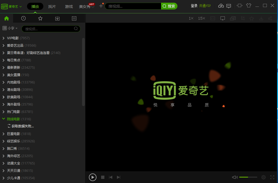Open the cloud upload feature
The height and width of the screenshot is (183, 278).
pos(221,5)
